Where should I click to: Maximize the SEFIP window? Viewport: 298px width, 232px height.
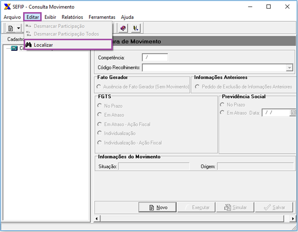click(x=269, y=7)
